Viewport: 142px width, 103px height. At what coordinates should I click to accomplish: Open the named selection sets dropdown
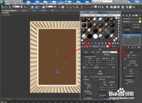click(90, 7)
